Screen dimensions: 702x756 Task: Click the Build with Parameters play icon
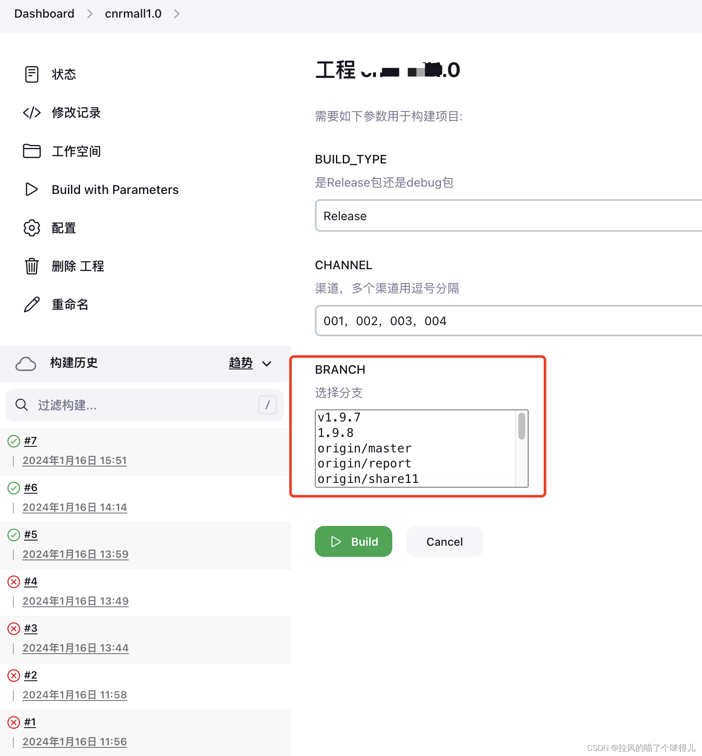(x=31, y=189)
